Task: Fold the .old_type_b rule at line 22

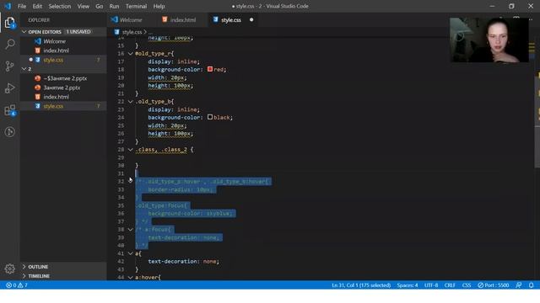Action: click(131, 102)
